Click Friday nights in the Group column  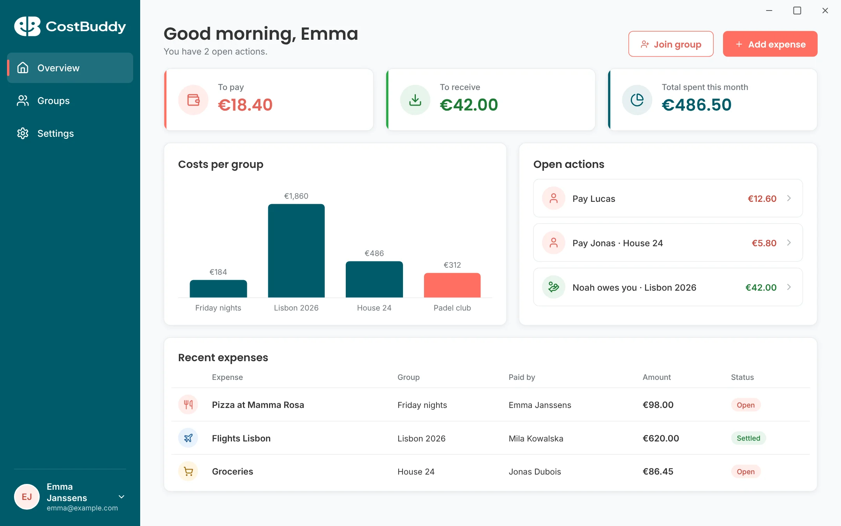tap(422, 405)
